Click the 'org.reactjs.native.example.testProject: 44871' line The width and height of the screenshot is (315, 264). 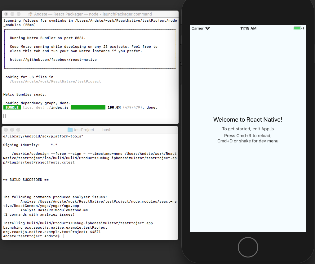[52, 232]
